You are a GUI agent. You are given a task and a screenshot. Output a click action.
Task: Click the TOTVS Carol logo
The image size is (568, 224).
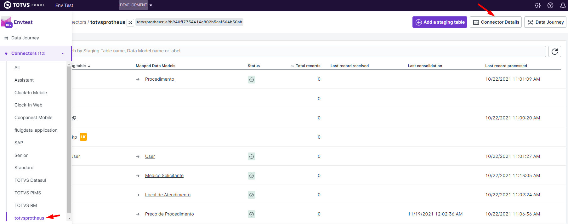pyautogui.click(x=25, y=5)
